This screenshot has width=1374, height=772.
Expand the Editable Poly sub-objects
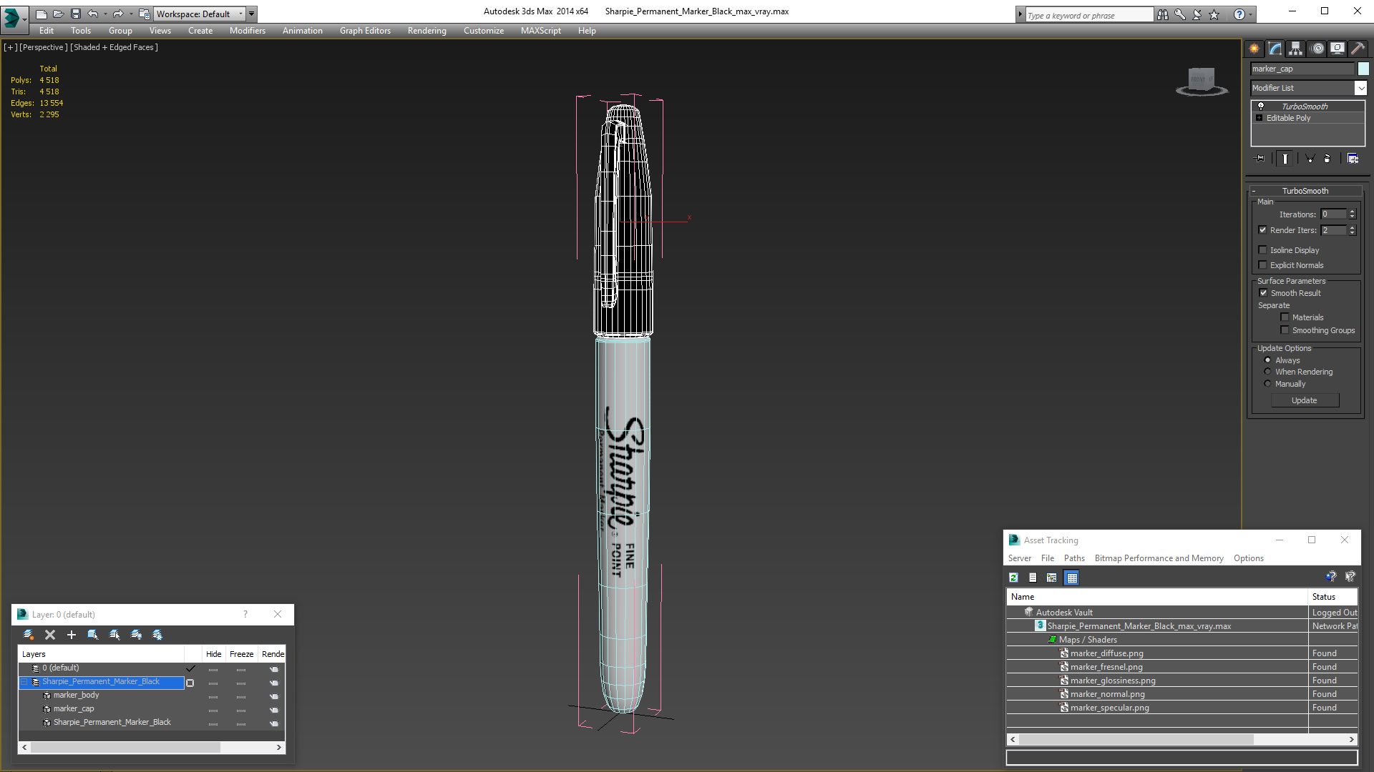(1259, 118)
